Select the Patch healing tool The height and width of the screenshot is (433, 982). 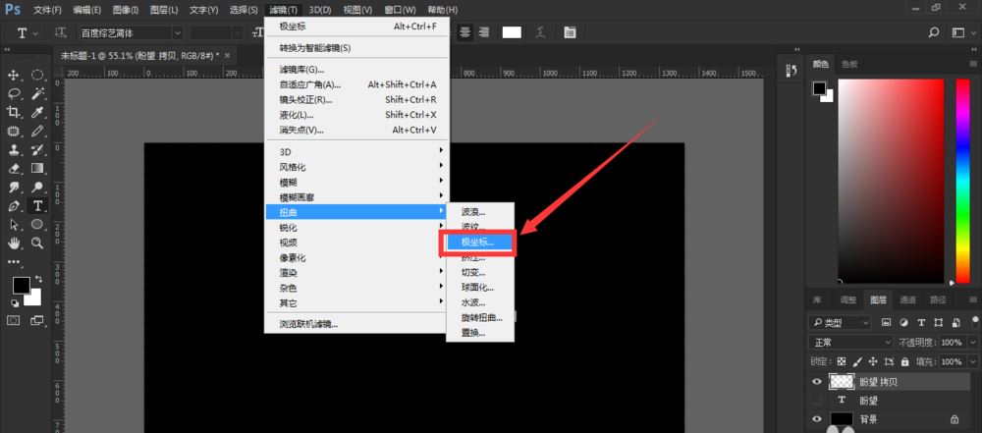[x=14, y=131]
